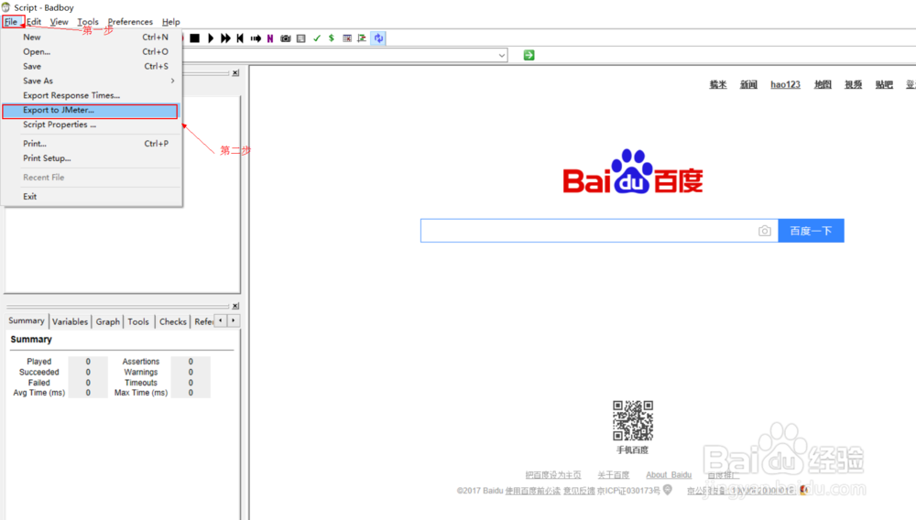The height and width of the screenshot is (520, 916).
Task: Open the 意见反馈 link
Action: pyautogui.click(x=579, y=491)
